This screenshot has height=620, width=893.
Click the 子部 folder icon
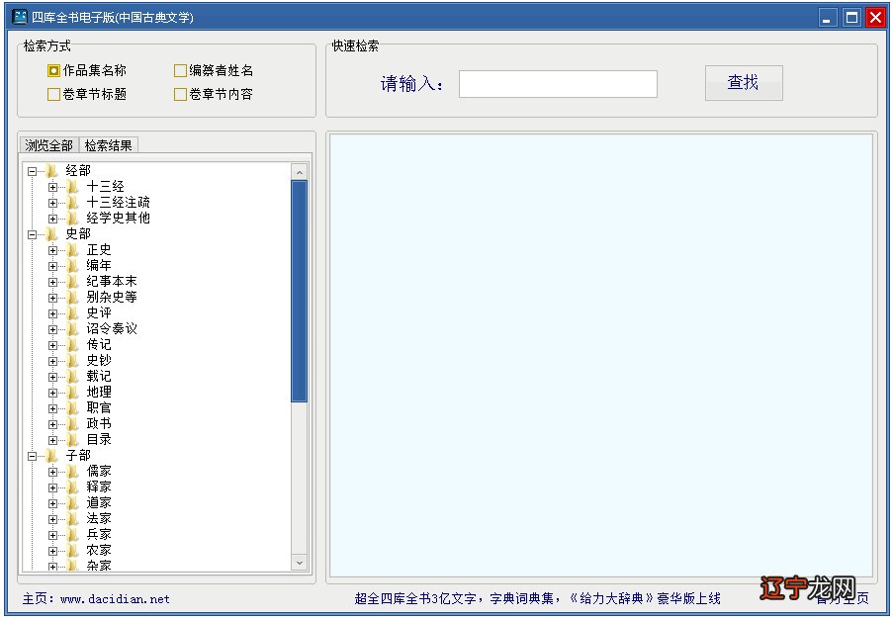(x=52, y=455)
